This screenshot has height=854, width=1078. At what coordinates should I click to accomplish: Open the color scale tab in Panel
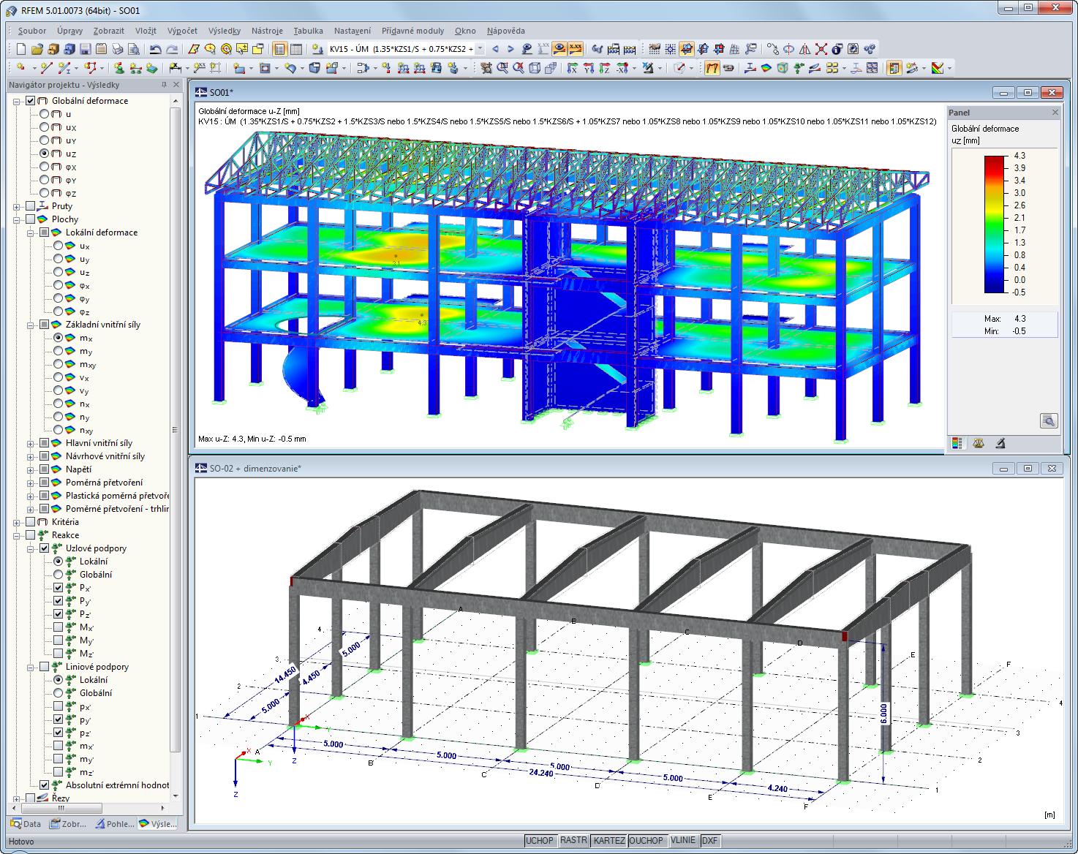pos(957,443)
